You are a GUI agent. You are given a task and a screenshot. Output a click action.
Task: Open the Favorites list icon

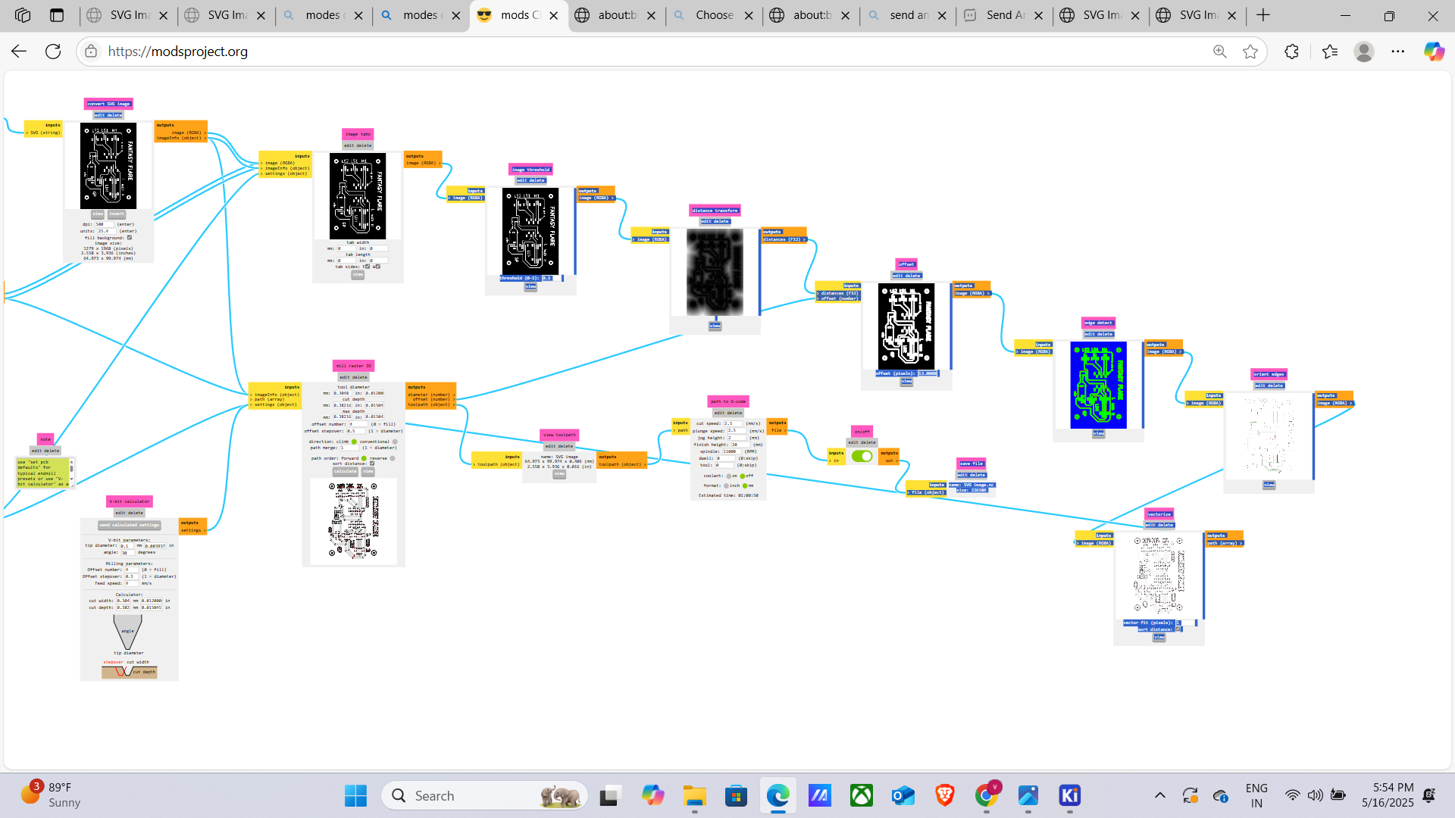(x=1330, y=52)
